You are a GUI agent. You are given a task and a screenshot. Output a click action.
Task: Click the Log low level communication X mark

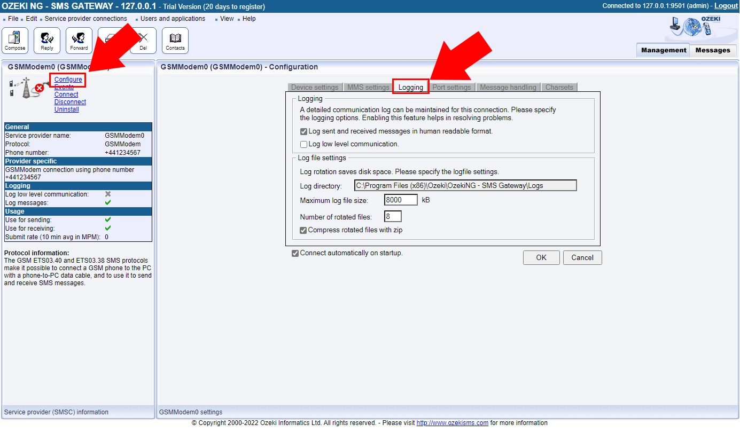[x=108, y=194]
